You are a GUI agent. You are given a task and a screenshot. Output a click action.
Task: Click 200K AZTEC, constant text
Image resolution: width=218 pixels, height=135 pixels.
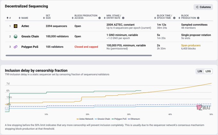(121, 25)
